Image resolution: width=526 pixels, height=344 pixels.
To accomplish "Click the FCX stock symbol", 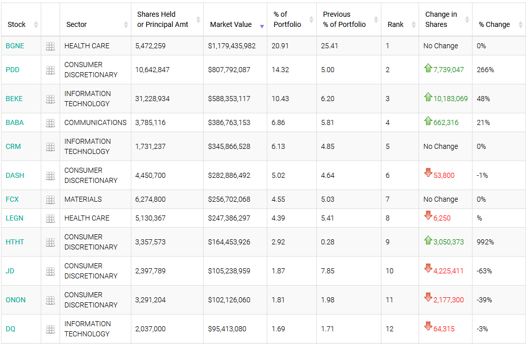I will [12, 199].
